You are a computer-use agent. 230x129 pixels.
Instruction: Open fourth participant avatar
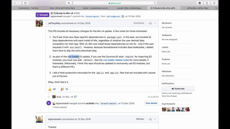point(178,109)
